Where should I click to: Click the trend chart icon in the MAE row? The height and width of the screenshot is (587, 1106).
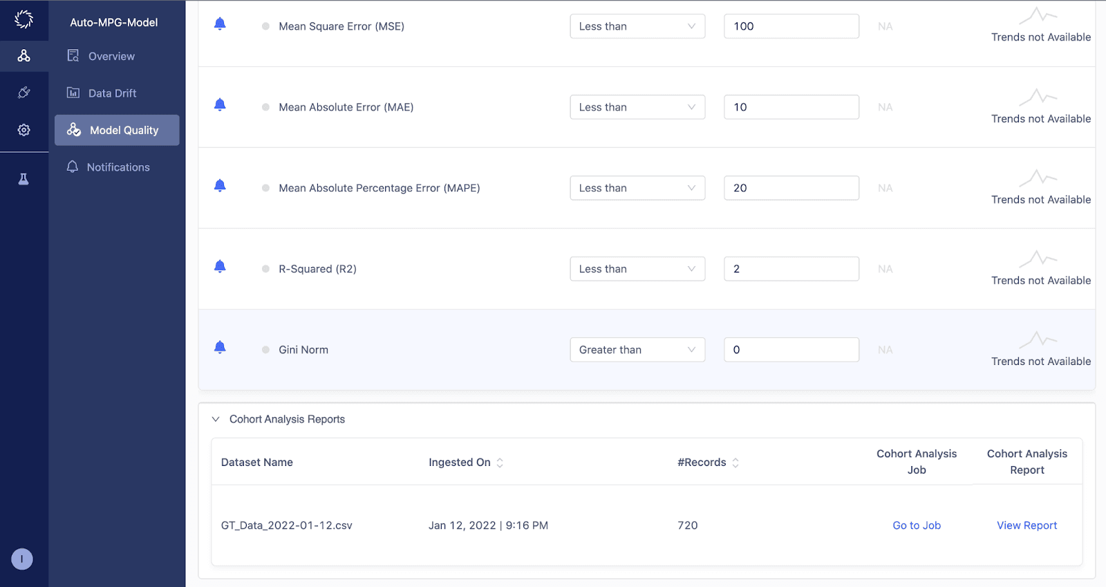pos(1038,96)
